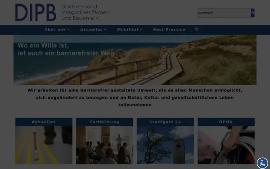Open the hamburger menu icon in navbar
Image resolution: width=270 pixels, height=169 pixels.
pyautogui.click(x=196, y=29)
